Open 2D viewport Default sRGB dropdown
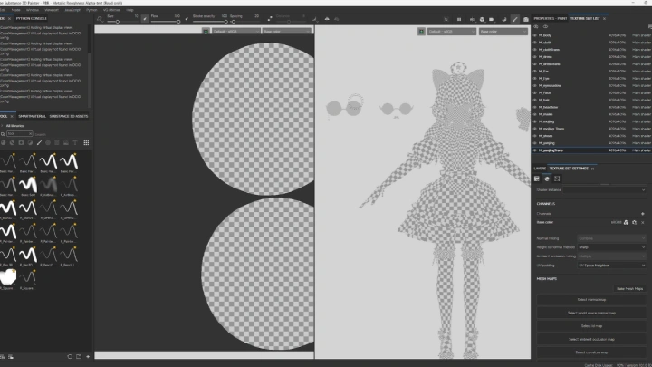The width and height of the screenshot is (652, 367). pos(236,31)
